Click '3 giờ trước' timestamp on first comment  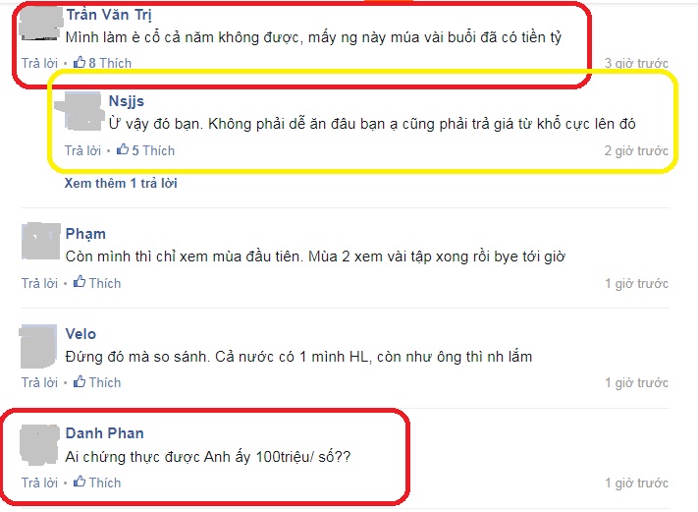coord(636,63)
